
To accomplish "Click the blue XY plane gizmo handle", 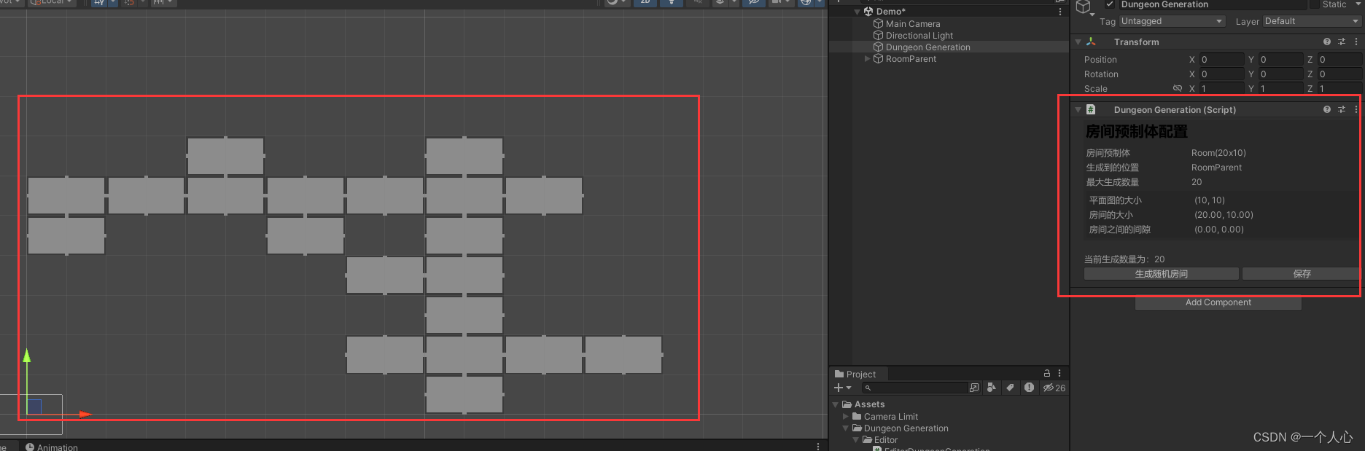I will [x=34, y=407].
